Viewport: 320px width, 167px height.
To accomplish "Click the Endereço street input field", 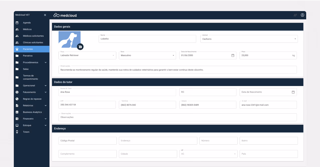I will (158, 141).
